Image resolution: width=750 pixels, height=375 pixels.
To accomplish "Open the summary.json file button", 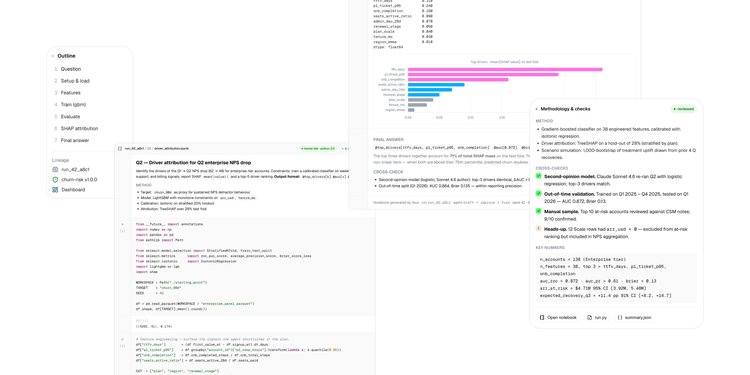I will 634,317.
